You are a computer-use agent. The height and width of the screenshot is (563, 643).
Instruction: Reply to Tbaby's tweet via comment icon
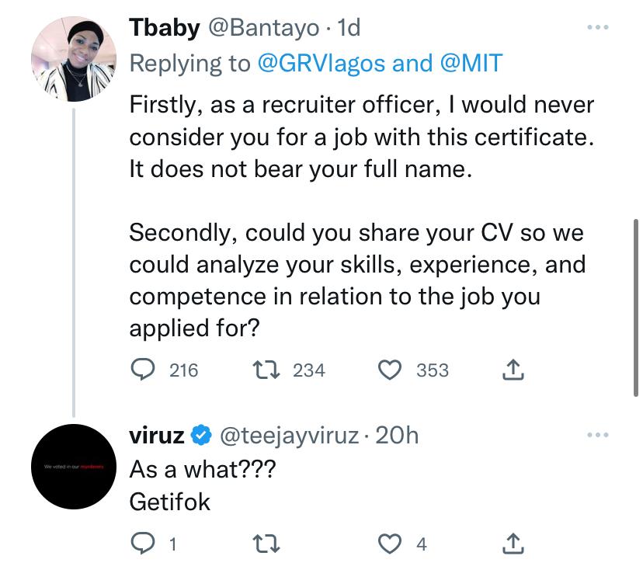coord(143,370)
